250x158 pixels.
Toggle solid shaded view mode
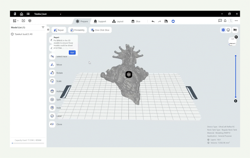pos(223,30)
